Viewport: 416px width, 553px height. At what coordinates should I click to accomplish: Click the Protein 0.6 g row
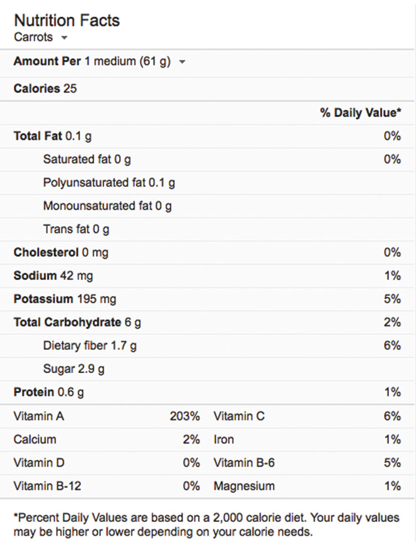pyautogui.click(x=49, y=392)
